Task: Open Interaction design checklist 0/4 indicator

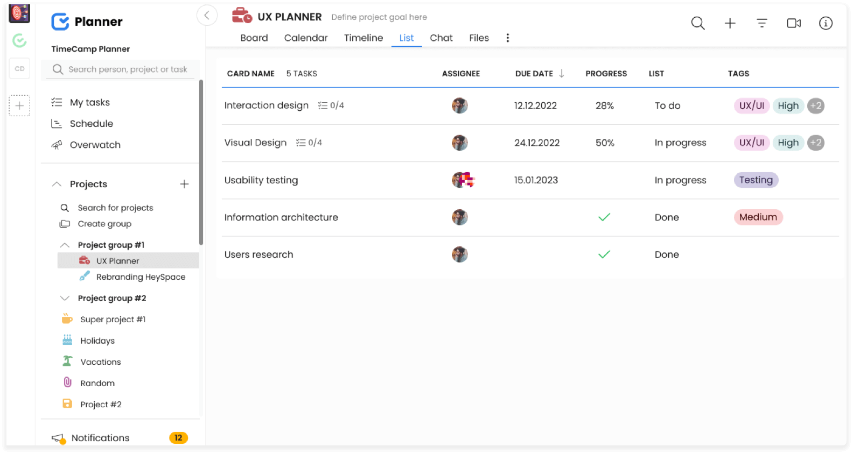Action: pos(331,105)
